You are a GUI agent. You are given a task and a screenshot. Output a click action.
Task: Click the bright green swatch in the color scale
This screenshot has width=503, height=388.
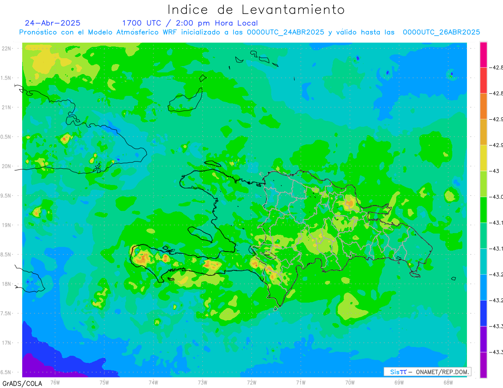point(483,210)
